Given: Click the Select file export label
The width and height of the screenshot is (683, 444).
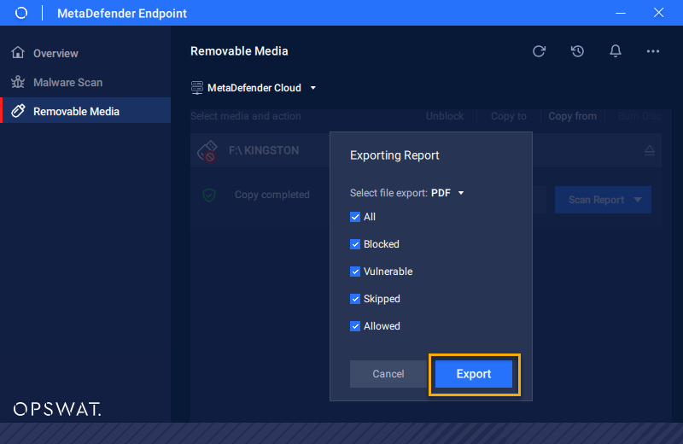Looking at the screenshot, I should coord(388,193).
